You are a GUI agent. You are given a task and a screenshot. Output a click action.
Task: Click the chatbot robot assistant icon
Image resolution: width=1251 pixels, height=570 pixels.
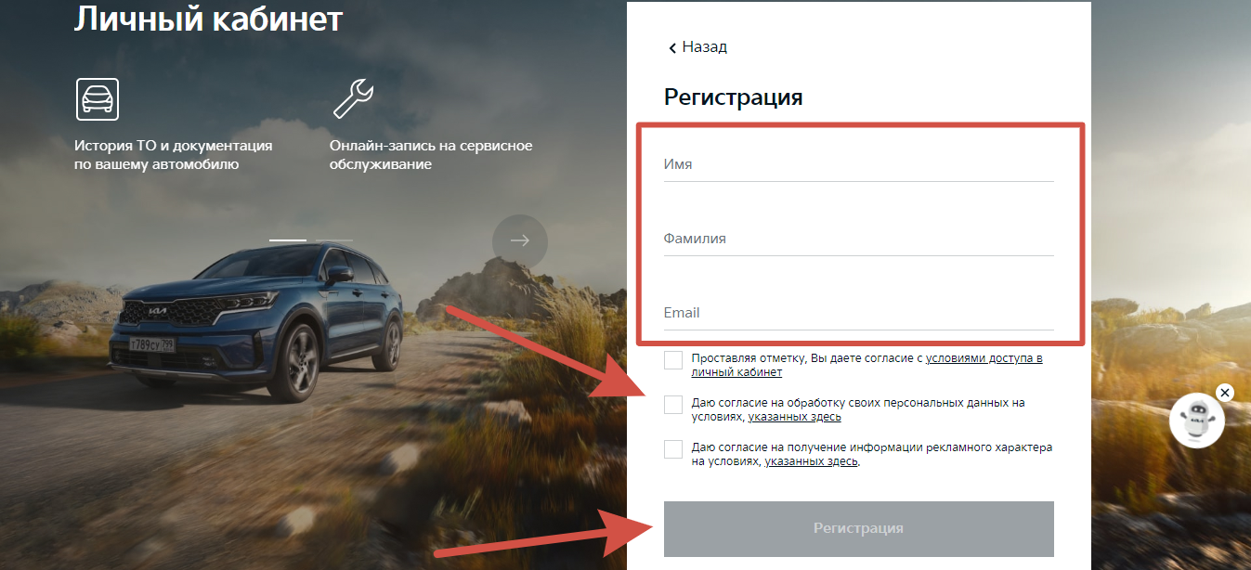pos(1197,421)
